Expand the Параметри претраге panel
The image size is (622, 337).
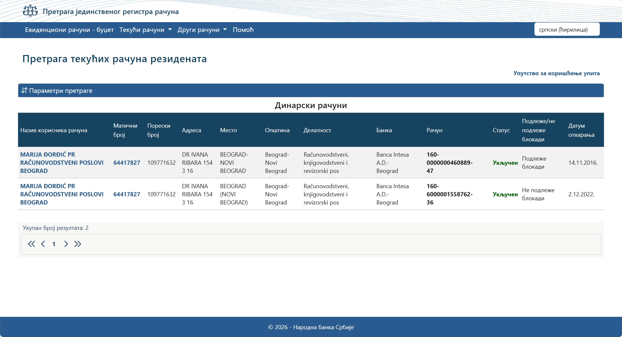[x=61, y=91]
